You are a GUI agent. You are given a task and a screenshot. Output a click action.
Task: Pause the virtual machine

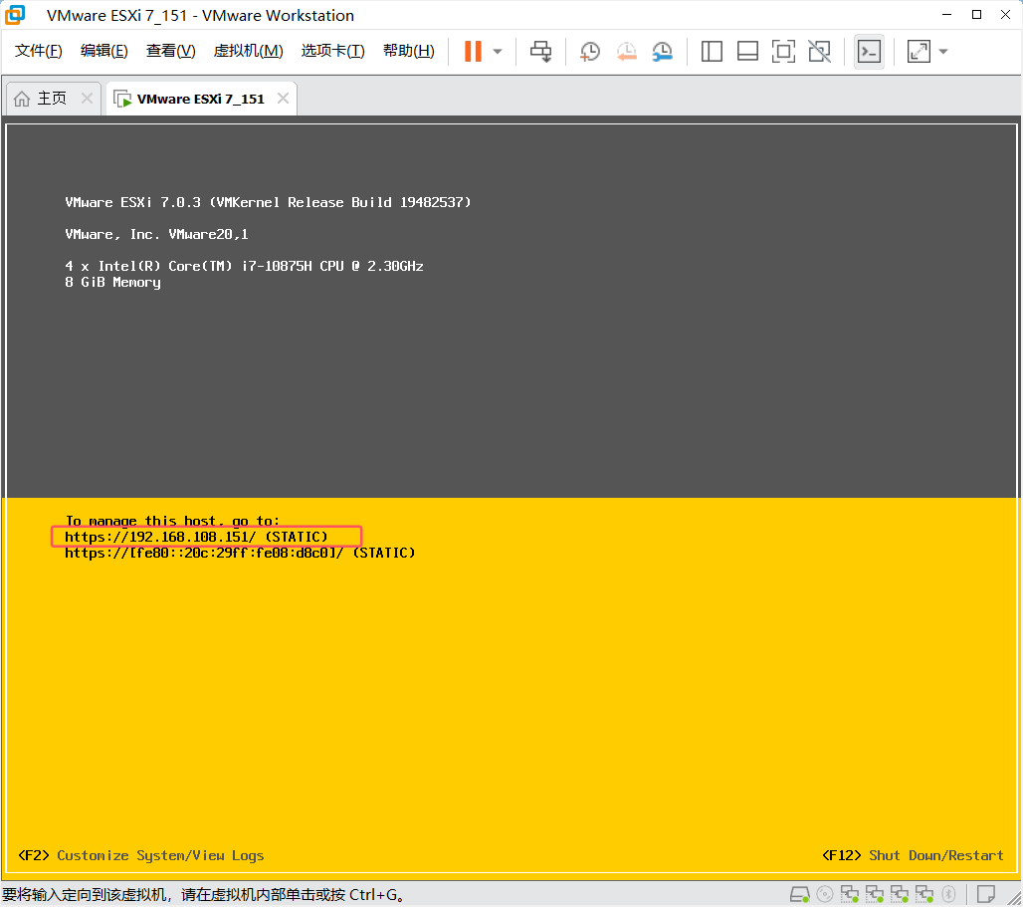pos(473,52)
